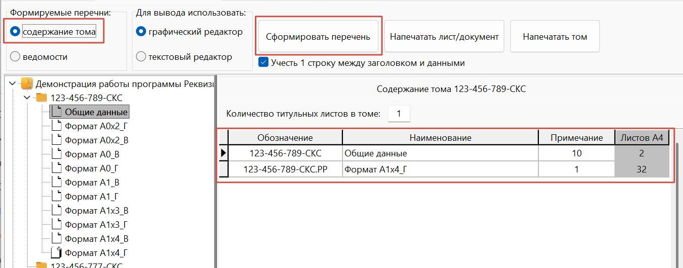This screenshot has width=683, height=268.
Task: Click the sheet icon beside «Формат A1x4_В»
Action: 56,238
